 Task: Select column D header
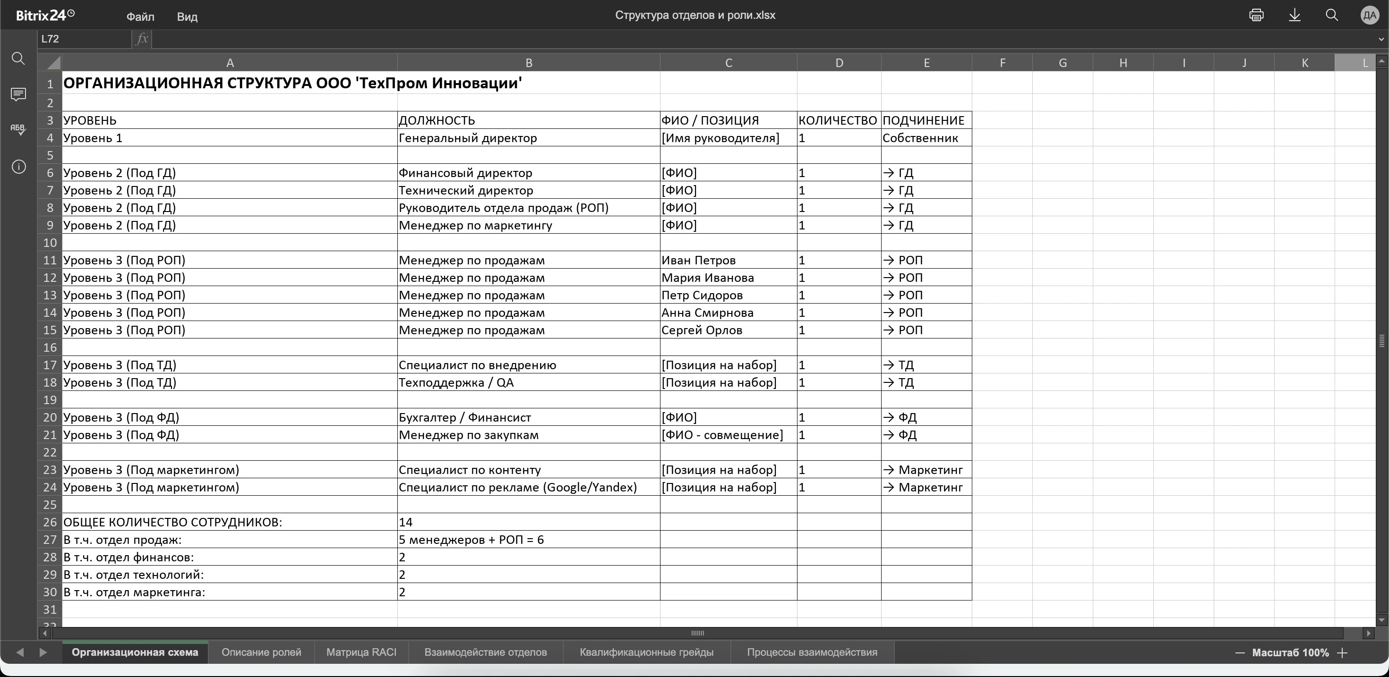pyautogui.click(x=839, y=63)
